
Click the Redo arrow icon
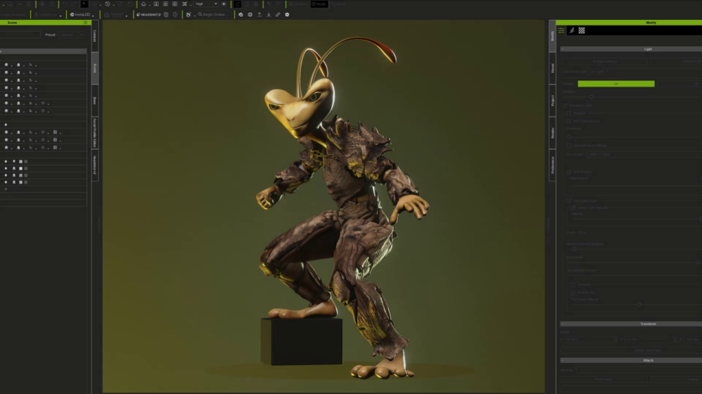click(74, 4)
